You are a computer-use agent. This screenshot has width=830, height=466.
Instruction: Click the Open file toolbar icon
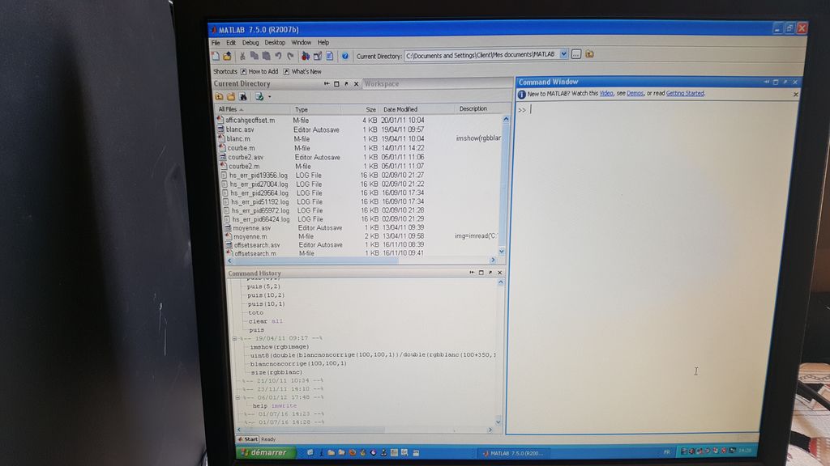pyautogui.click(x=227, y=56)
